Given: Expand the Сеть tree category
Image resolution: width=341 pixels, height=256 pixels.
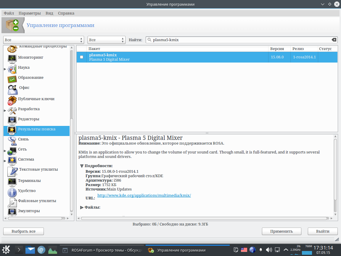Looking at the screenshot, I should 5,151.
